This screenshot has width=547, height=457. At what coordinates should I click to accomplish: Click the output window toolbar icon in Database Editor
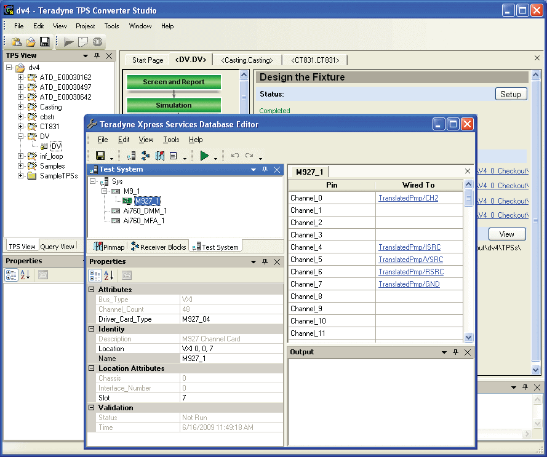[x=174, y=156]
